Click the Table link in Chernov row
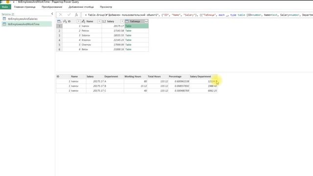Screen dimensions: 313x176 click(x=128, y=44)
